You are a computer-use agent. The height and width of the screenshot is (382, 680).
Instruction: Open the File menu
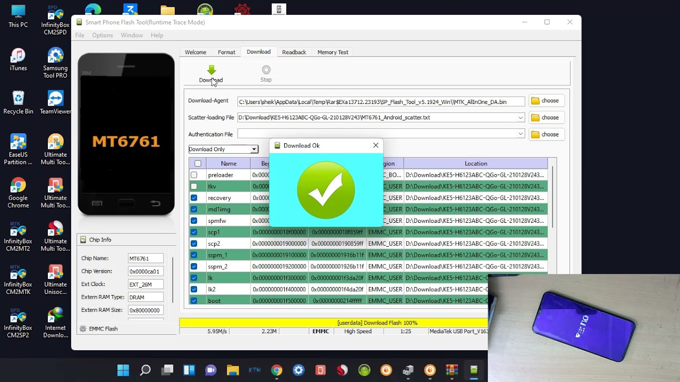tap(80, 35)
